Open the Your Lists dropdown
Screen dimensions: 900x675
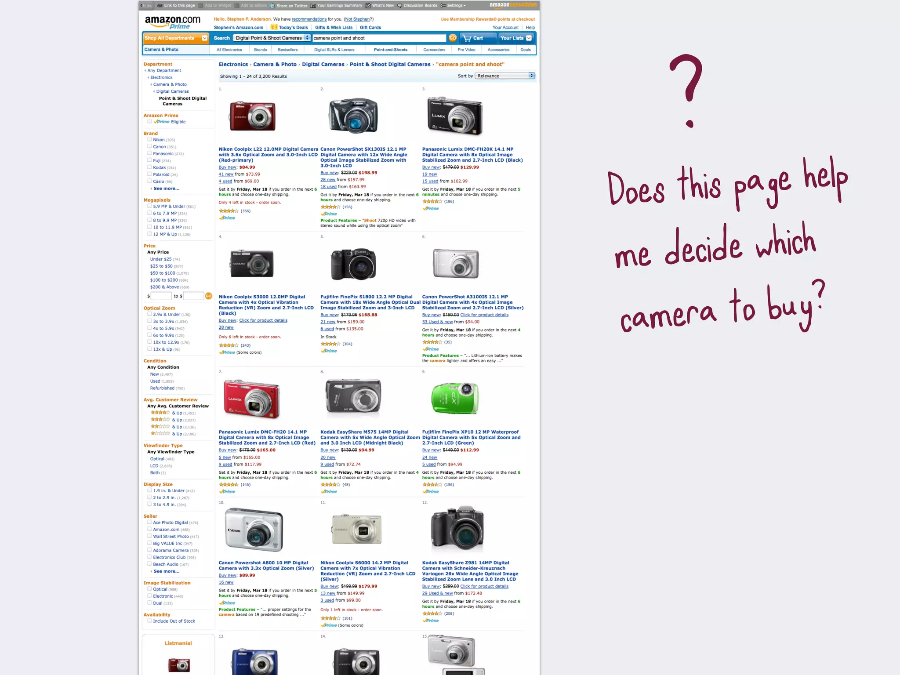516,38
